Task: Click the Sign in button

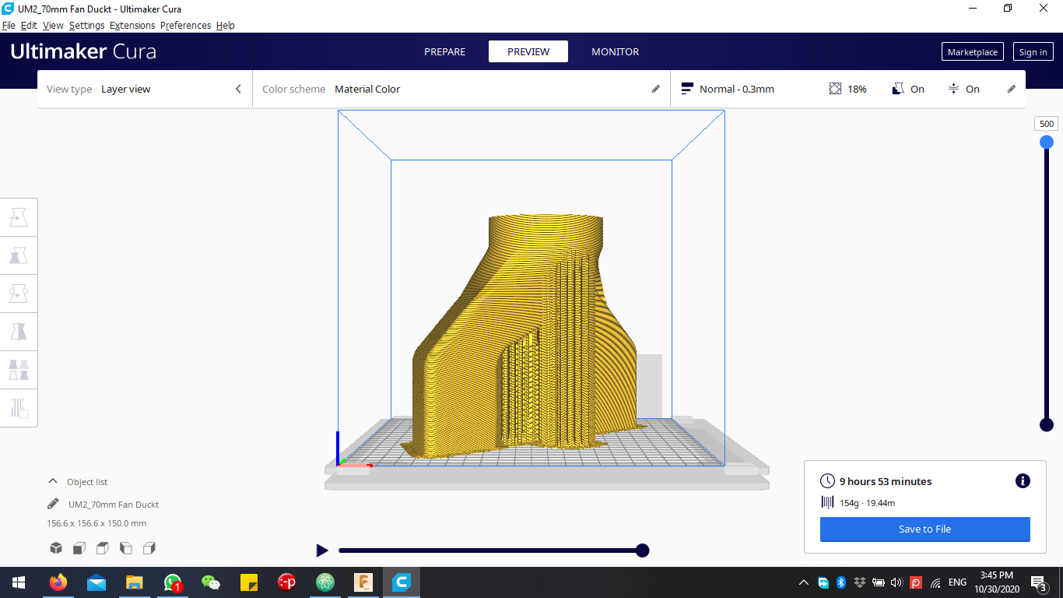Action: tap(1033, 51)
